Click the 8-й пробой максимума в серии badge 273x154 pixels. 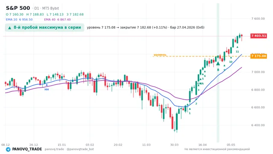point(44,27)
